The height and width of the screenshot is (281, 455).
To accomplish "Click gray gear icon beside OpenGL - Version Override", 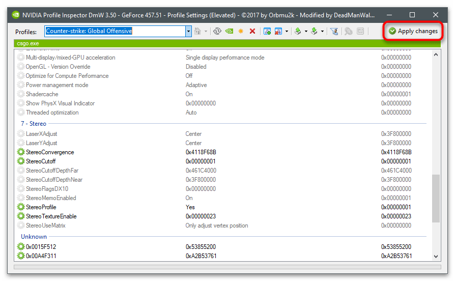I will [x=20, y=67].
